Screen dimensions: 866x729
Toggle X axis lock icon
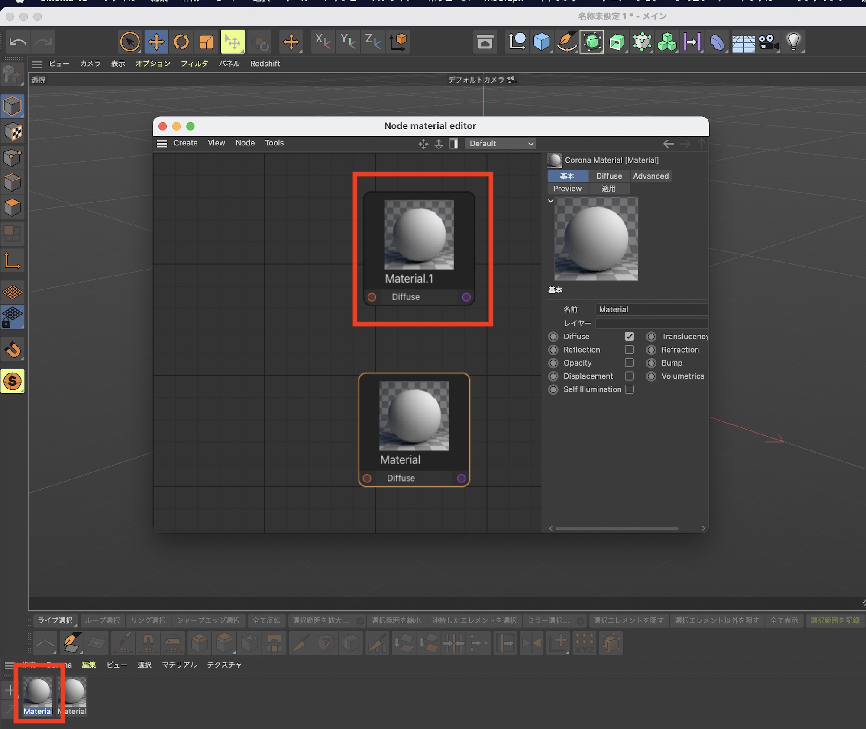point(323,42)
